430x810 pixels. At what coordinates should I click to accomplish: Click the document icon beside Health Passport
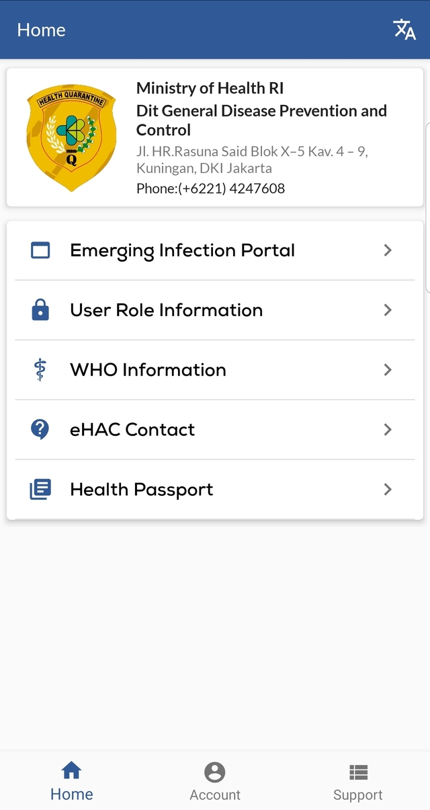coord(40,490)
